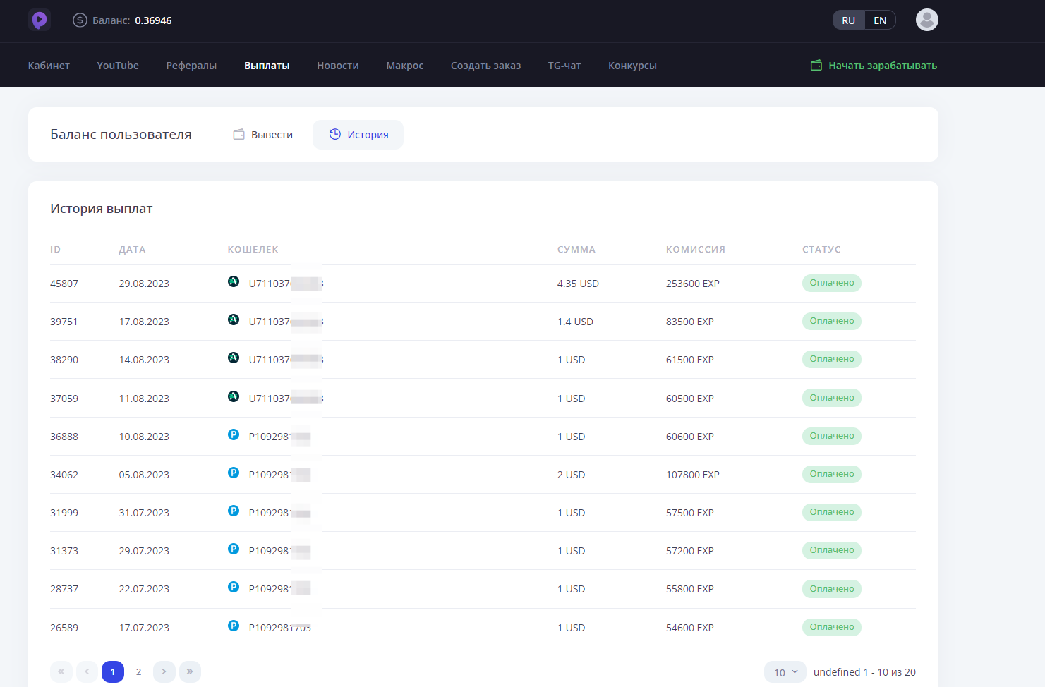Click the ID cell 45807
Viewport: 1045px width, 687px height.
coord(64,284)
